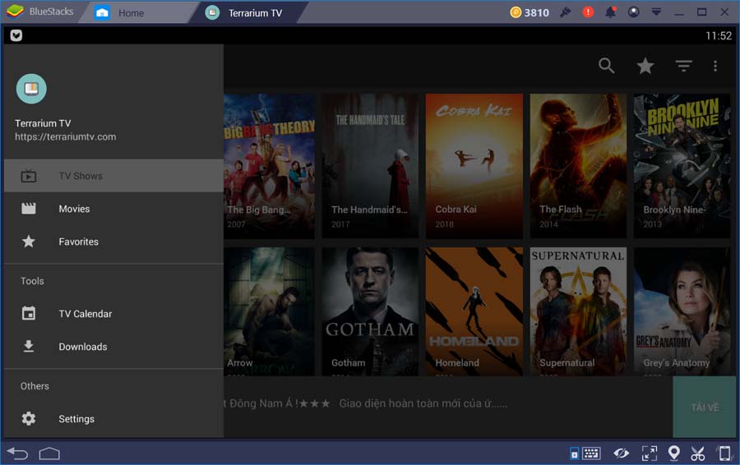The image size is (740, 465).
Task: Click the BlueStacks rotate device icon
Action: [724, 453]
